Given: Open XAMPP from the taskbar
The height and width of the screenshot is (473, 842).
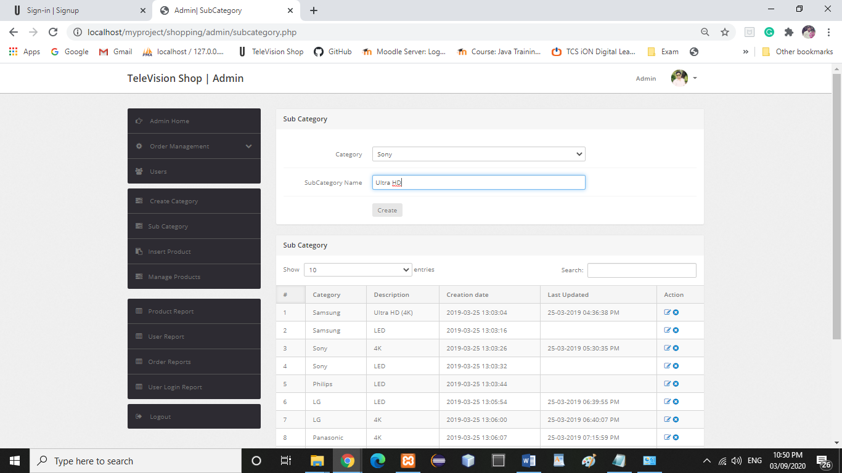Looking at the screenshot, I should coord(407,461).
